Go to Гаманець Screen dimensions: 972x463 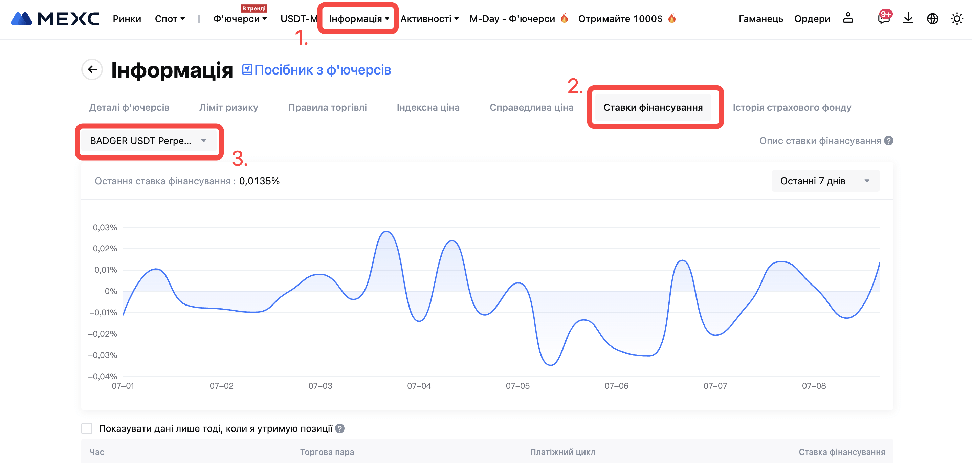760,19
